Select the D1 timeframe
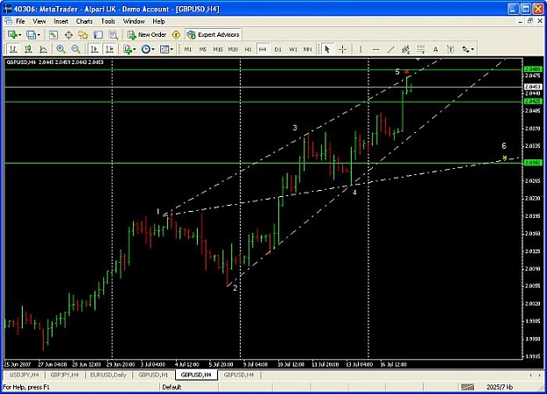Image resolution: width=547 pixels, height=394 pixels. coord(278,50)
